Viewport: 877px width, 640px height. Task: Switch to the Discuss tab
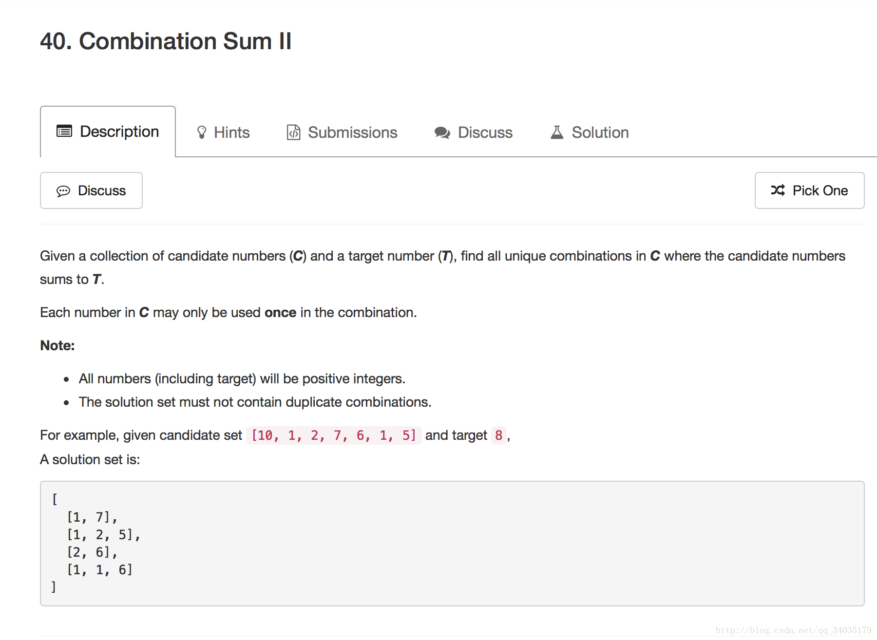474,132
